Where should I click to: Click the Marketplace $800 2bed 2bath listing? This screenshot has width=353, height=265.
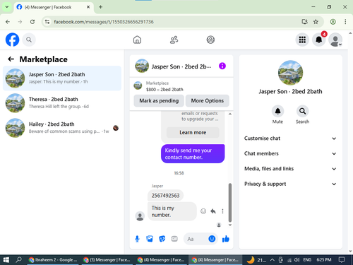pyautogui.click(x=181, y=86)
